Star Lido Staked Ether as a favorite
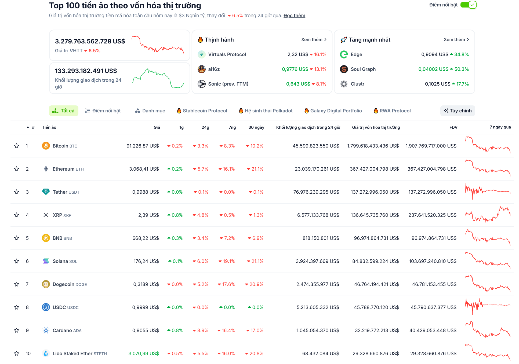The image size is (519, 364). click(17, 353)
